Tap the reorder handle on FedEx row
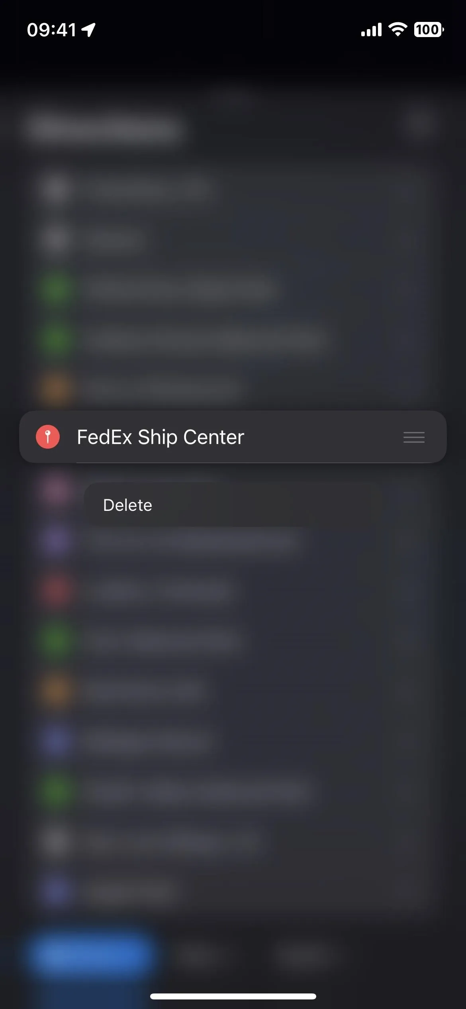Viewport: 466px width, 1009px height. pyautogui.click(x=414, y=437)
